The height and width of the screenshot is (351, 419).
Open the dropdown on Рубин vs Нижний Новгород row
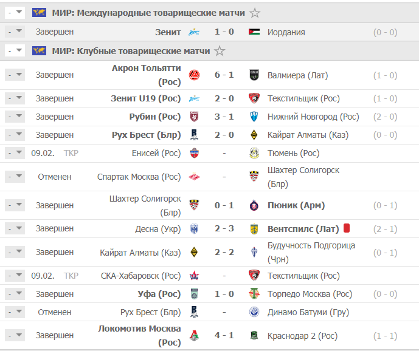(15, 117)
